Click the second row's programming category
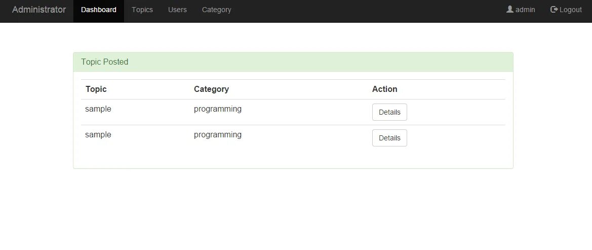This screenshot has height=250, width=592. pos(217,135)
